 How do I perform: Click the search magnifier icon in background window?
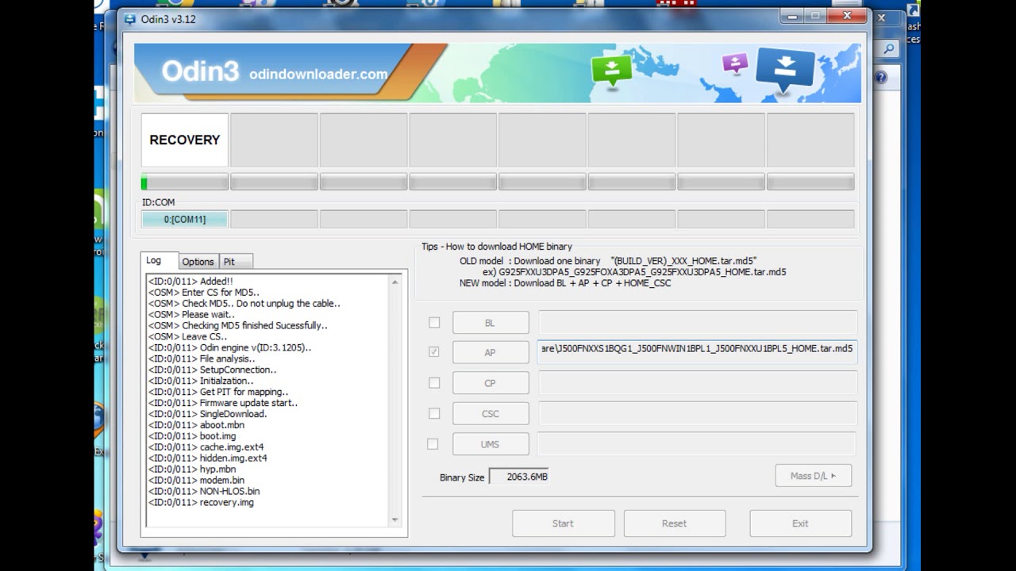(x=889, y=49)
